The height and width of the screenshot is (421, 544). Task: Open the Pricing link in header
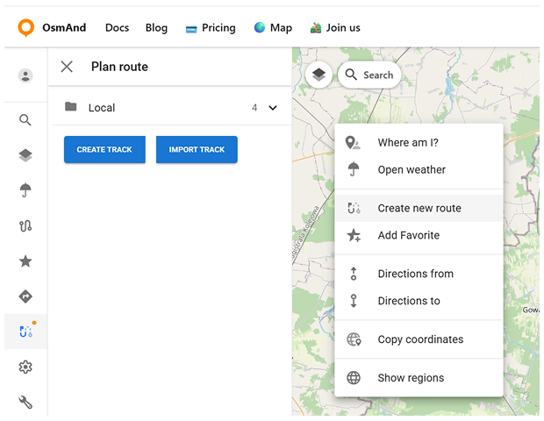tap(211, 27)
